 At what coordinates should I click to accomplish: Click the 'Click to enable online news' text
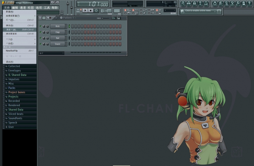point(198,11)
